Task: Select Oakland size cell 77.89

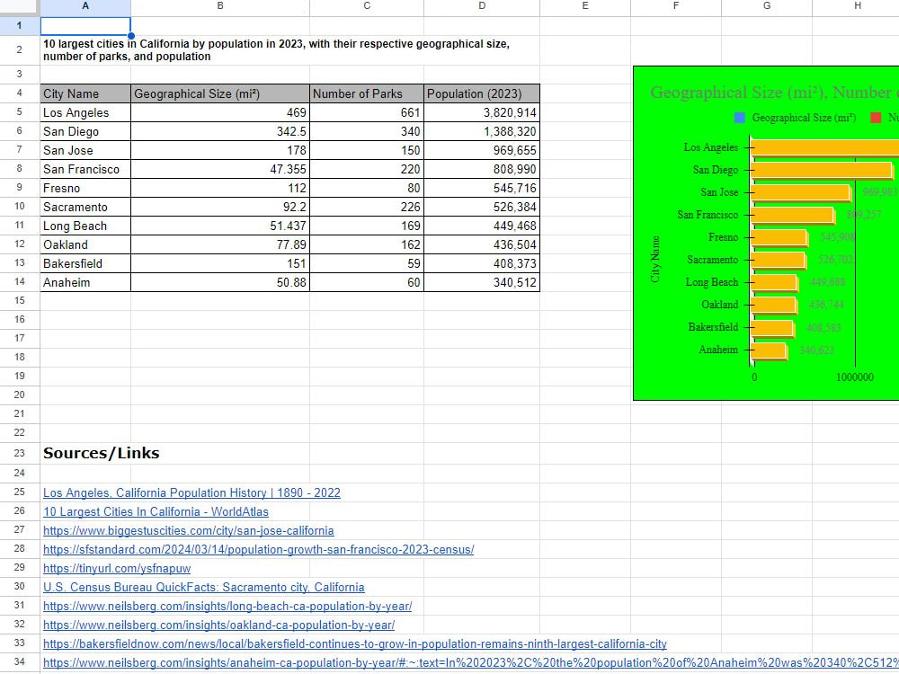Action: [x=220, y=245]
